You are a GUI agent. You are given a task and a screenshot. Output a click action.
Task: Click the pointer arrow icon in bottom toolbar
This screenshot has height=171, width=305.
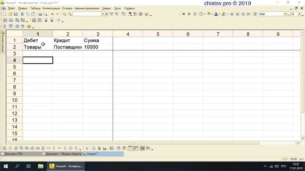tap(87, 148)
